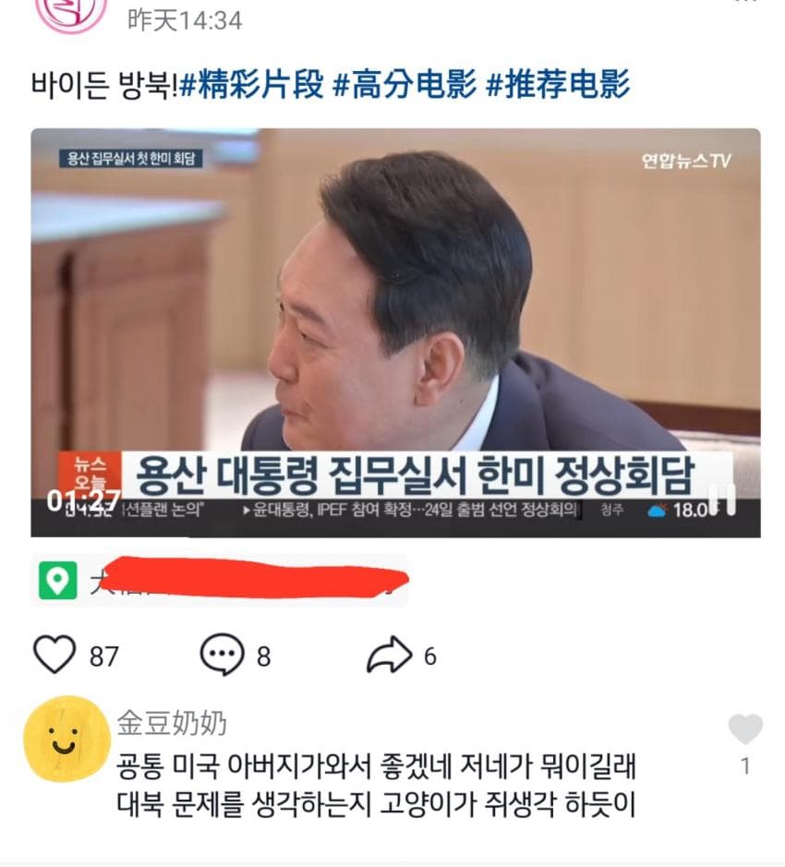Tap the 87 likes count
The height and width of the screenshot is (867, 785).
coord(104,656)
